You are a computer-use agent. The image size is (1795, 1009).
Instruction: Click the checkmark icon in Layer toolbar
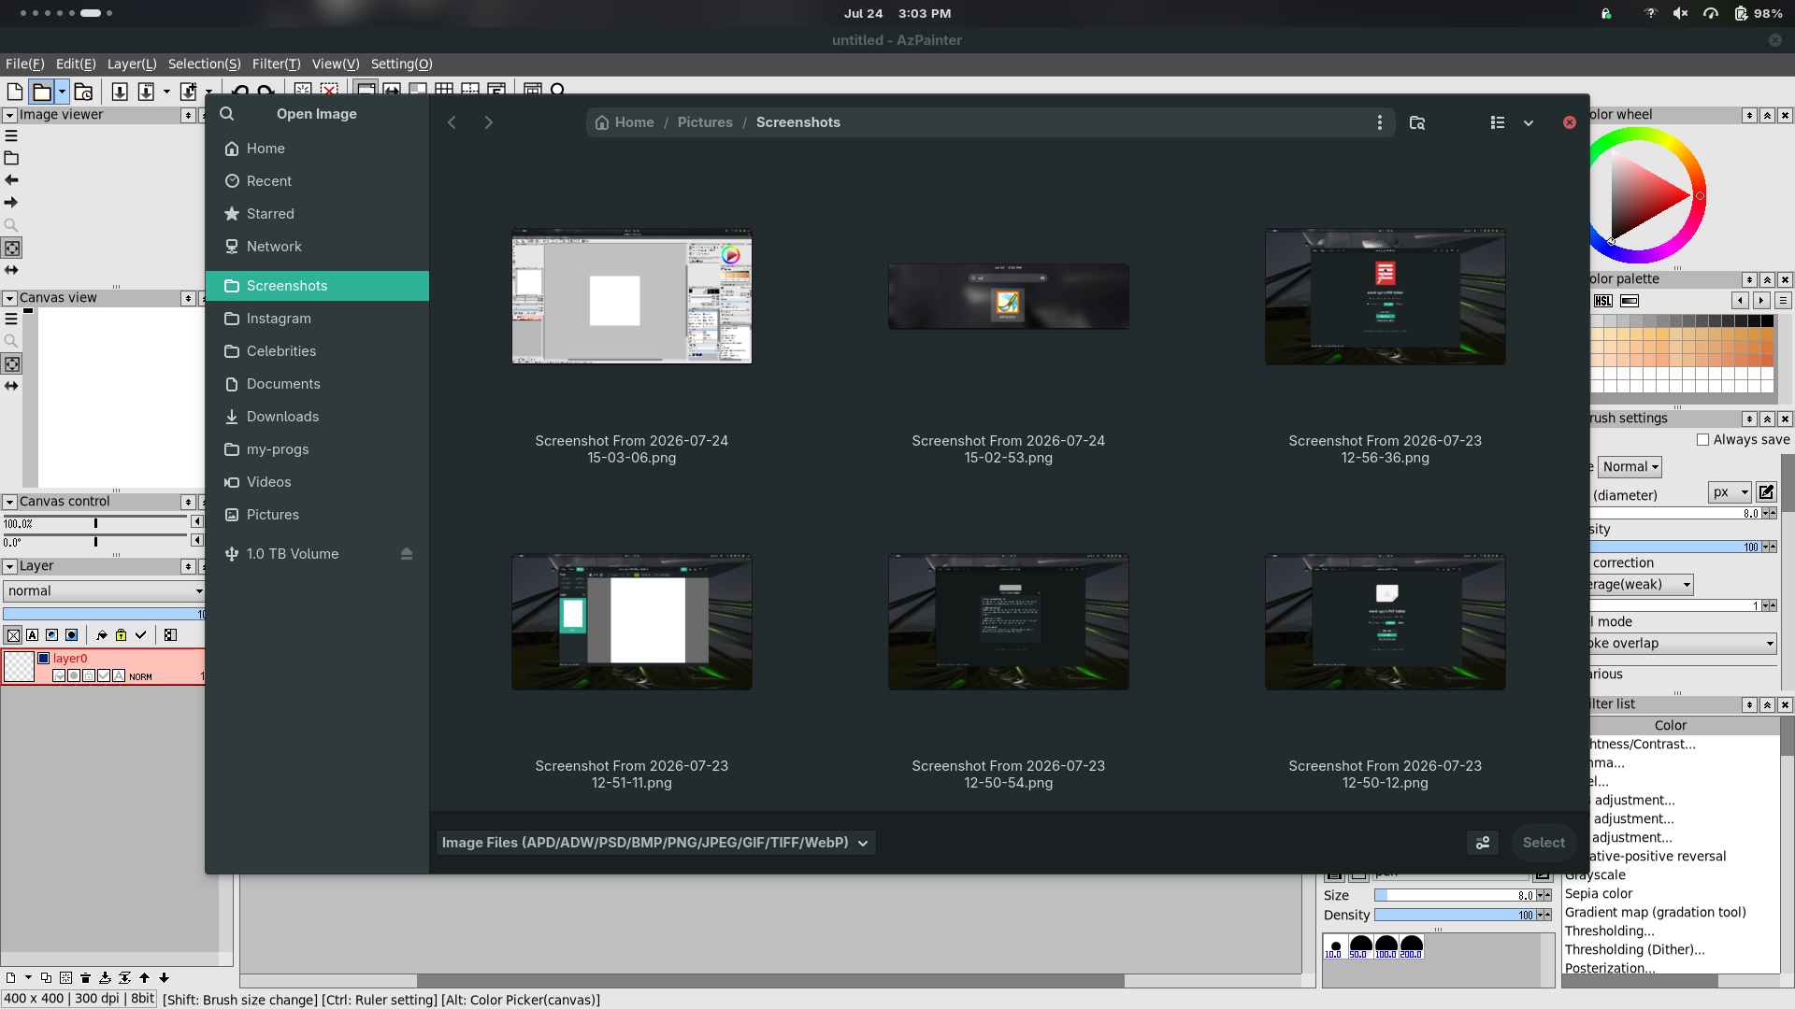pos(140,635)
